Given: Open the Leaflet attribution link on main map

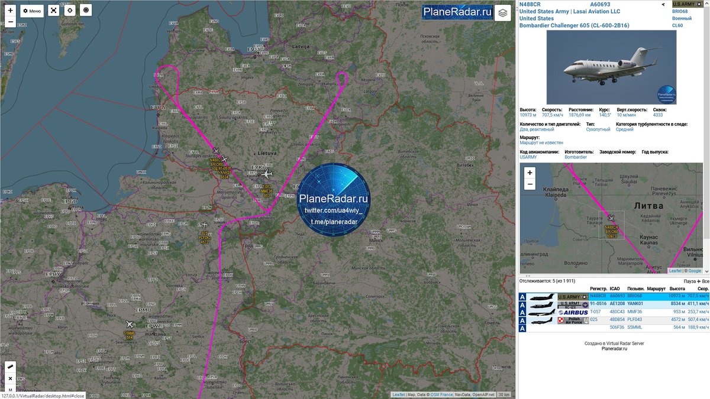Looking at the screenshot, I should (399, 395).
